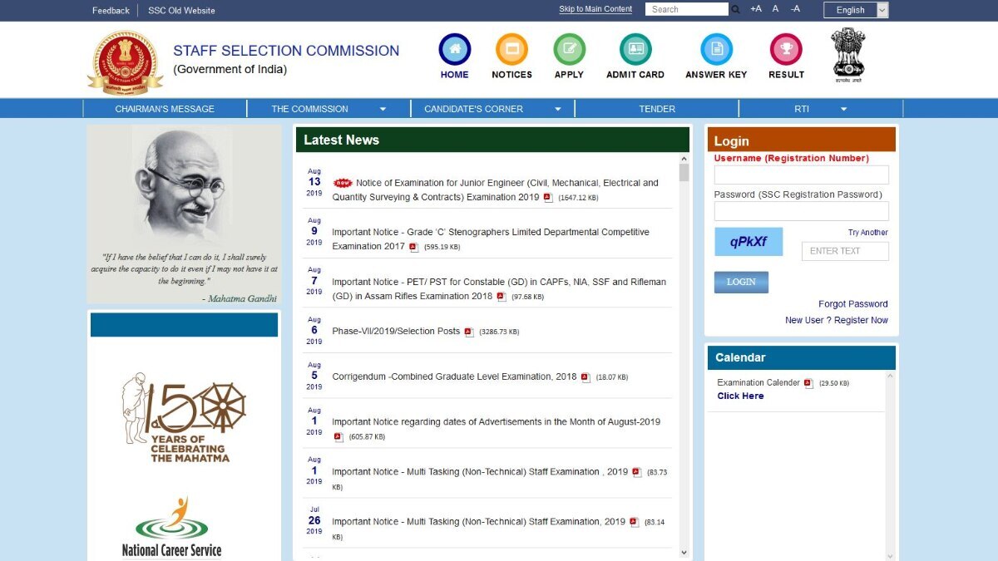
Task: Open the English language dropdown
Action: 856,10
